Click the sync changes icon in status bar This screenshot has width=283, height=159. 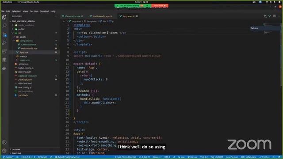[18, 157]
